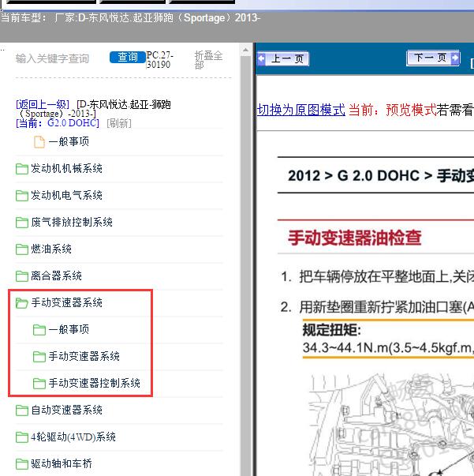The width and height of the screenshot is (474, 476).
Task: Click the 返回上一级 link
Action: [x=43, y=104]
